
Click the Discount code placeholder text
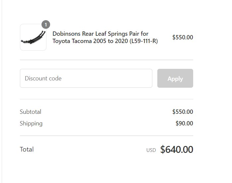click(x=43, y=78)
